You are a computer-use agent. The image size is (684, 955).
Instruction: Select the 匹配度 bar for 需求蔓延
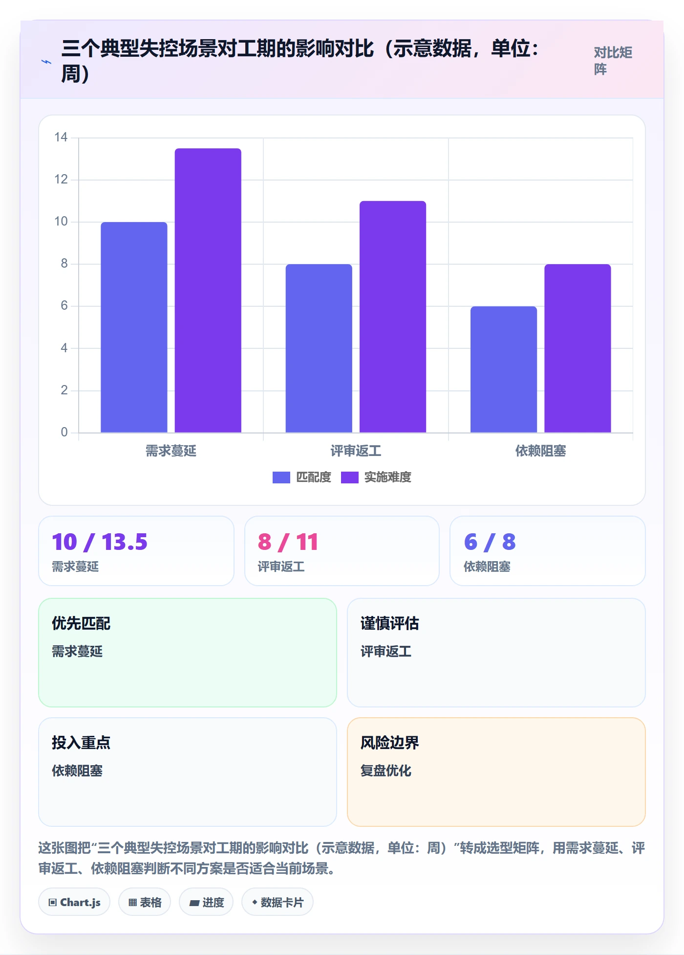pyautogui.click(x=134, y=327)
